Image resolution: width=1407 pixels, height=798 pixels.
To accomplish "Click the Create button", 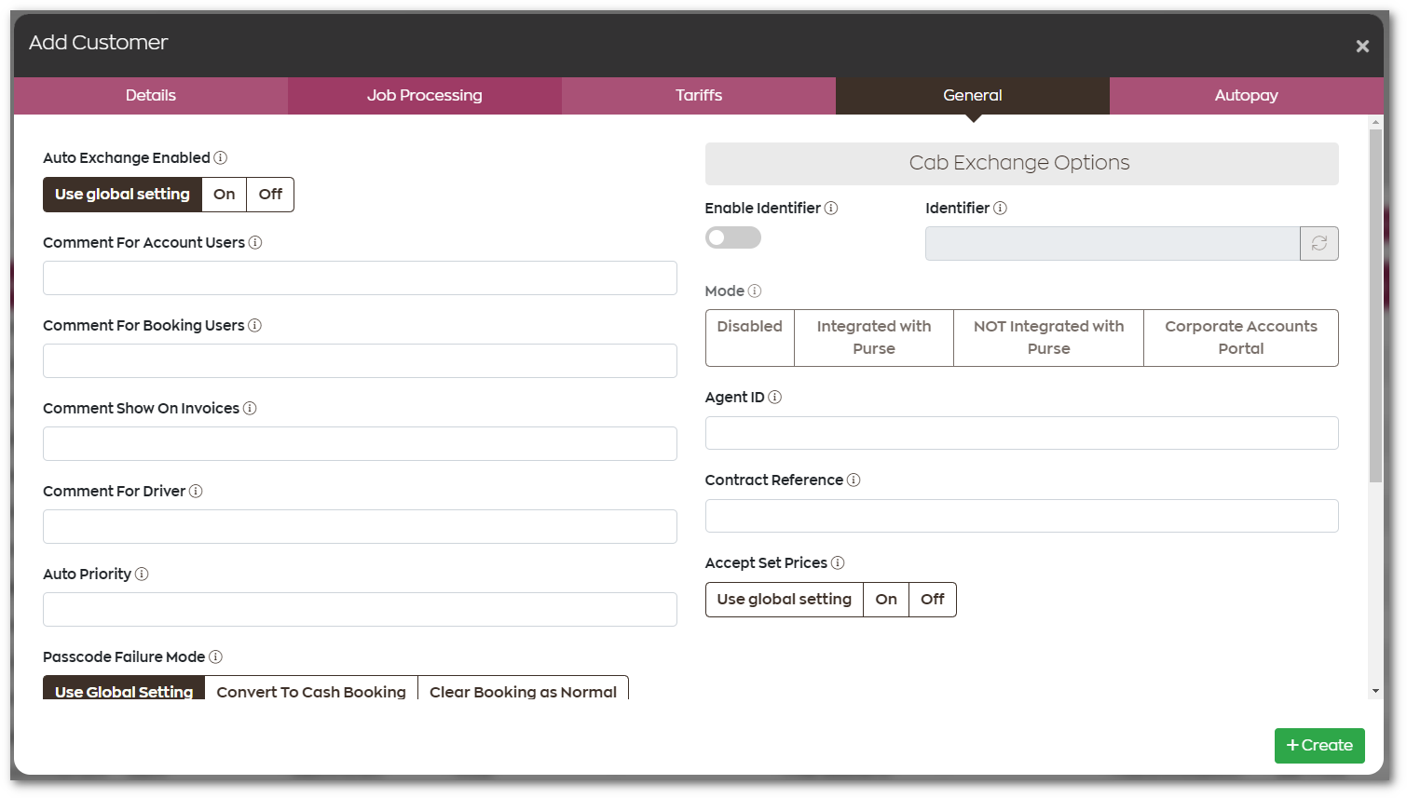I will pos(1319,745).
